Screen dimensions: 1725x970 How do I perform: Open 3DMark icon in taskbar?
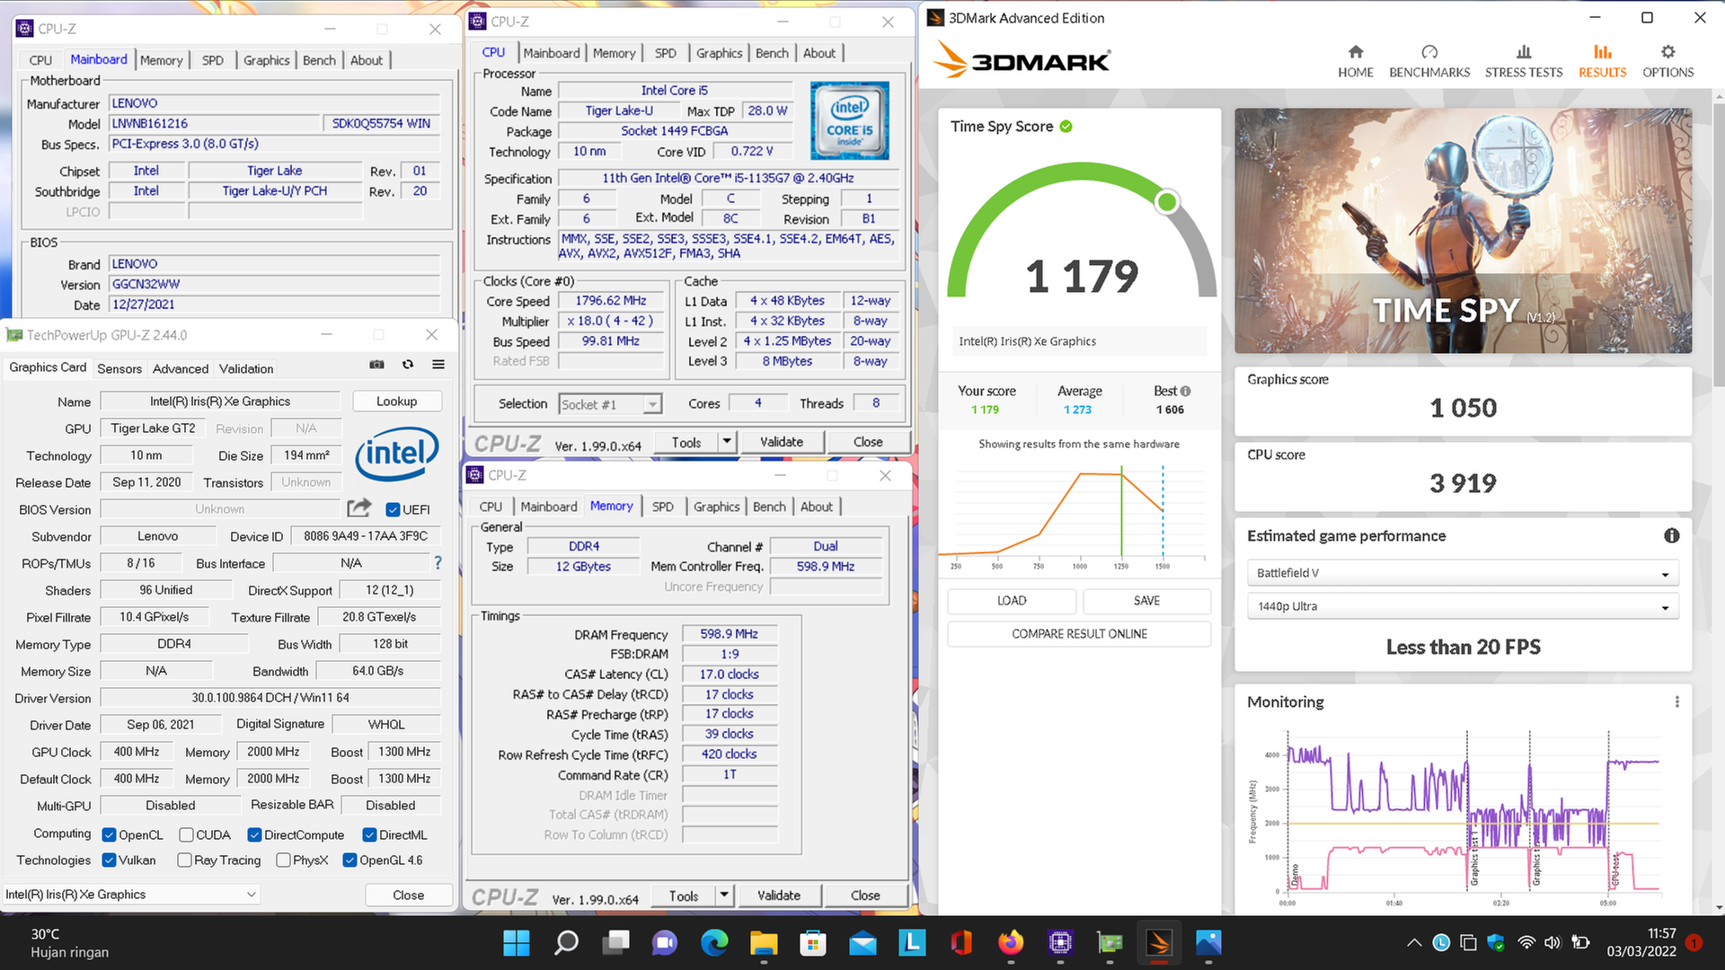(1159, 943)
